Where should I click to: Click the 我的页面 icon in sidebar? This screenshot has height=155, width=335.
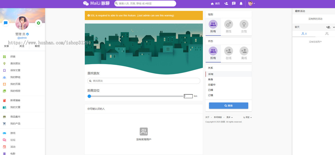click(4, 84)
